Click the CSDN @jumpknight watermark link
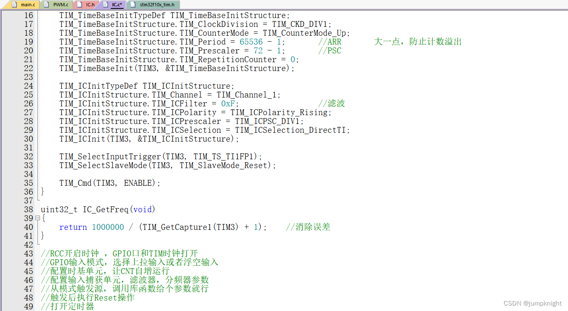Screen dimensions: 568x311 532,303
